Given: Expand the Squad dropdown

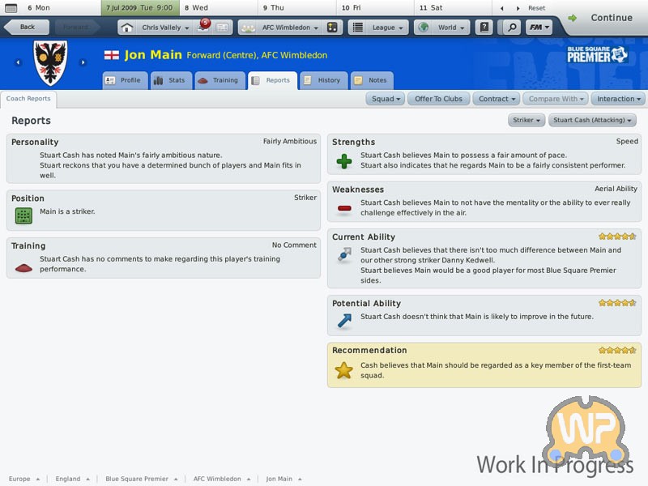Looking at the screenshot, I should click(x=386, y=99).
